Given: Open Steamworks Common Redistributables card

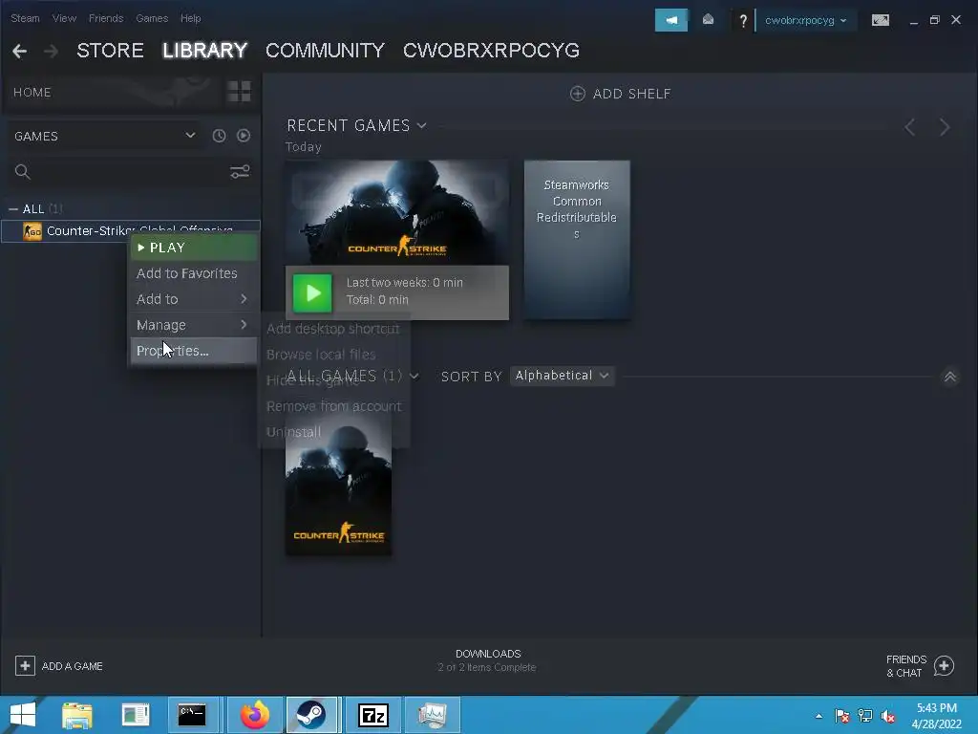Looking at the screenshot, I should 577,240.
